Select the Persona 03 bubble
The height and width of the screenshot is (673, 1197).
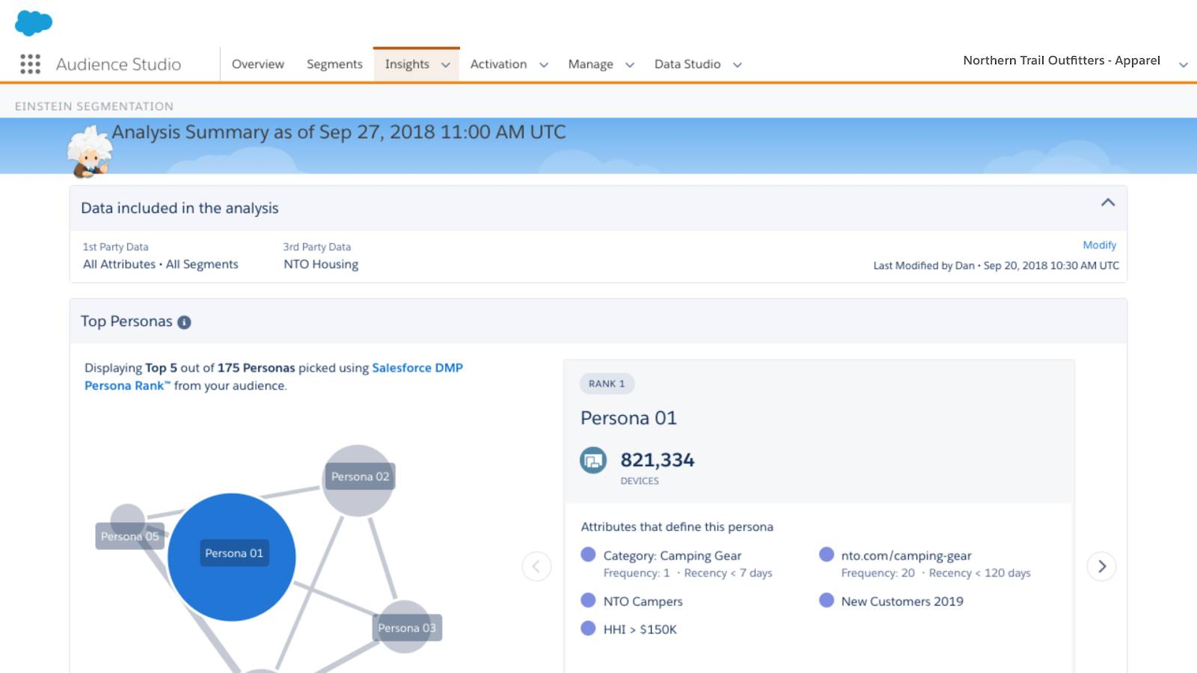(x=406, y=627)
